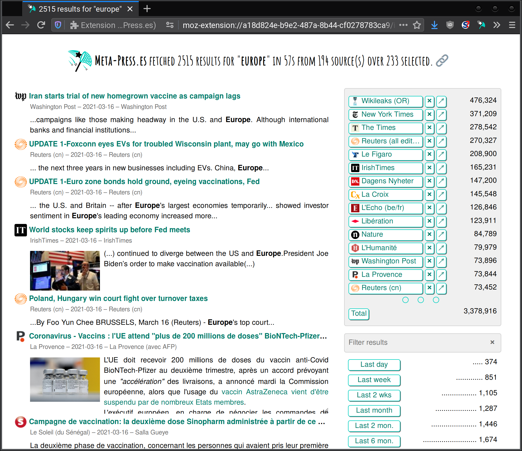
Task: Exclude Nature source using its X button
Action: pos(429,235)
